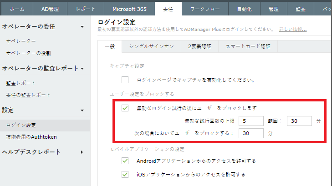
Task: Open 技術者用のAuthtoken in the sidebar
Action: click(x=31, y=137)
